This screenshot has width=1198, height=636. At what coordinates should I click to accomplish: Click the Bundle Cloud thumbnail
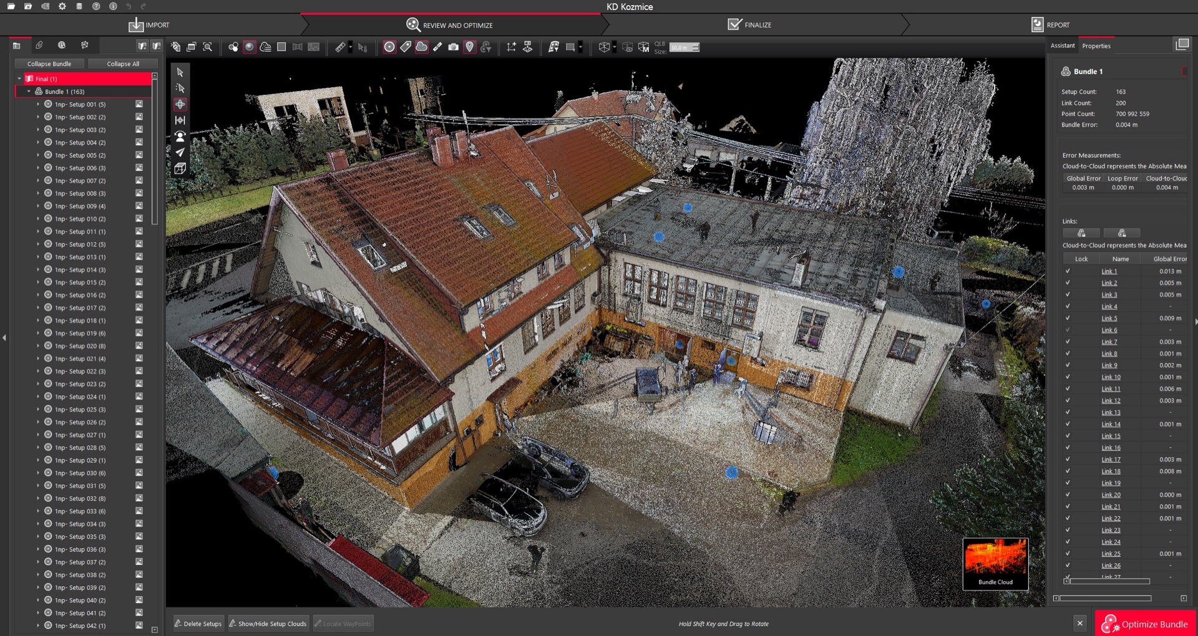tap(995, 564)
